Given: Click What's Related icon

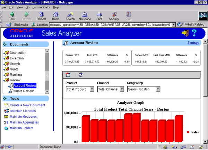Looking at the screenshot, I should tap(180, 24).
